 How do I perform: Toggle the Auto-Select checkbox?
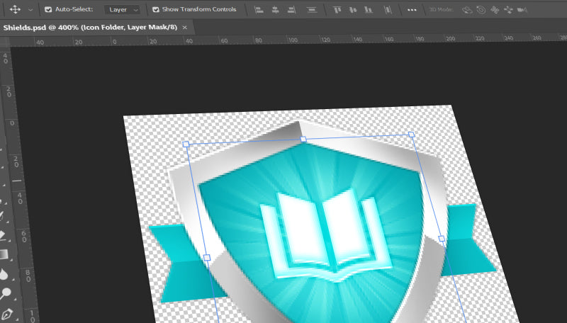pos(48,10)
